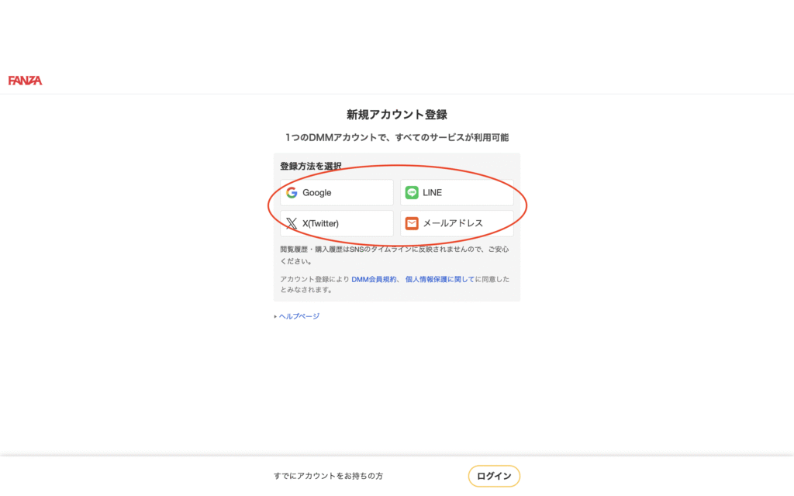Choose LINE as registration method

click(457, 192)
